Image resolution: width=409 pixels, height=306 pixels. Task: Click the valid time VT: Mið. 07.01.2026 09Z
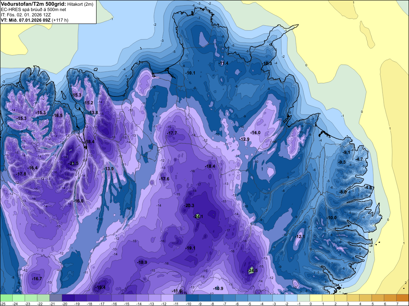click(x=26, y=20)
